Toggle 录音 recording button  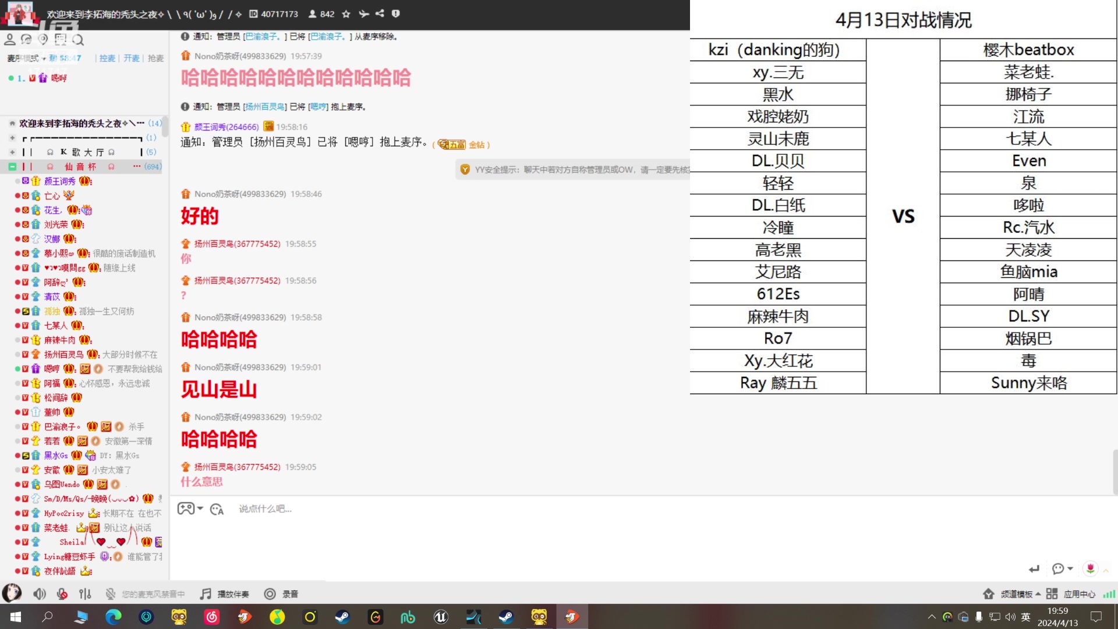(x=281, y=594)
